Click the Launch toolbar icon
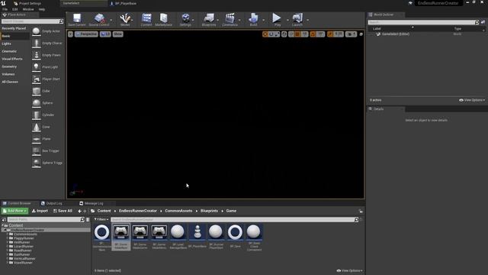Image resolution: width=488 pixels, height=275 pixels. pos(297,20)
